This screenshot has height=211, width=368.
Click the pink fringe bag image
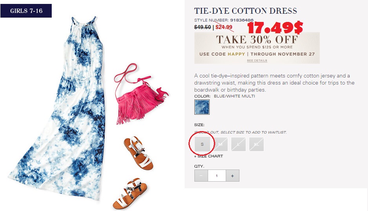(x=140, y=94)
